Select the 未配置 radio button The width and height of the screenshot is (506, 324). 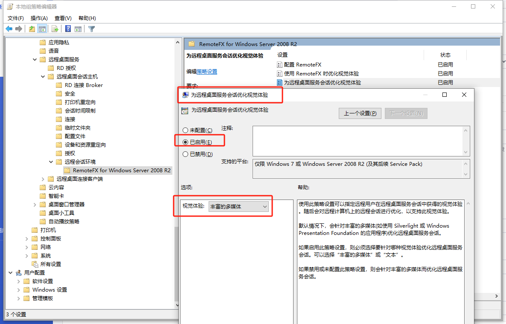[185, 130]
